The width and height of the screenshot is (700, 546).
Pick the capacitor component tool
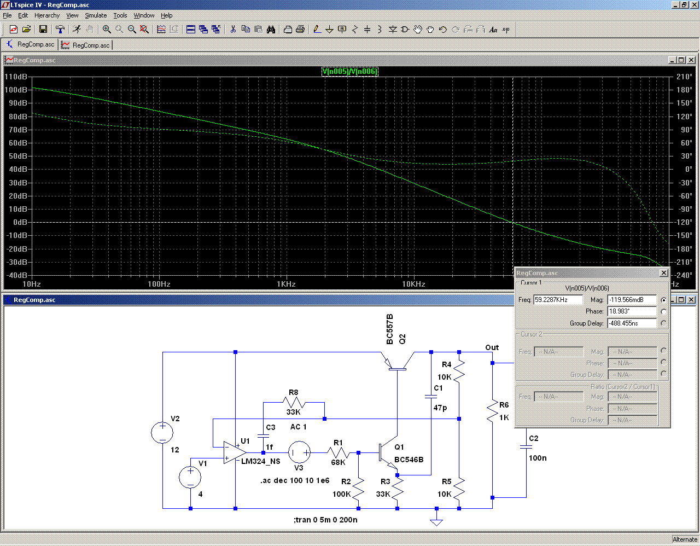pyautogui.click(x=367, y=30)
